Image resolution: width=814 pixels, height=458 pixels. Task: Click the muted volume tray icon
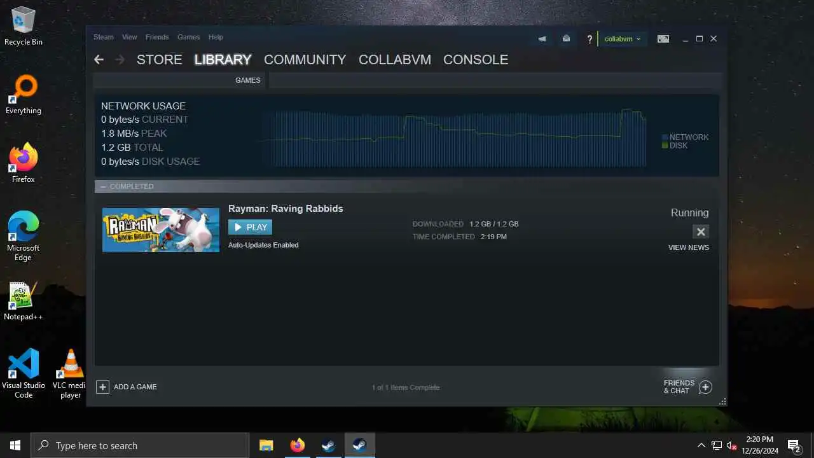[x=732, y=445]
